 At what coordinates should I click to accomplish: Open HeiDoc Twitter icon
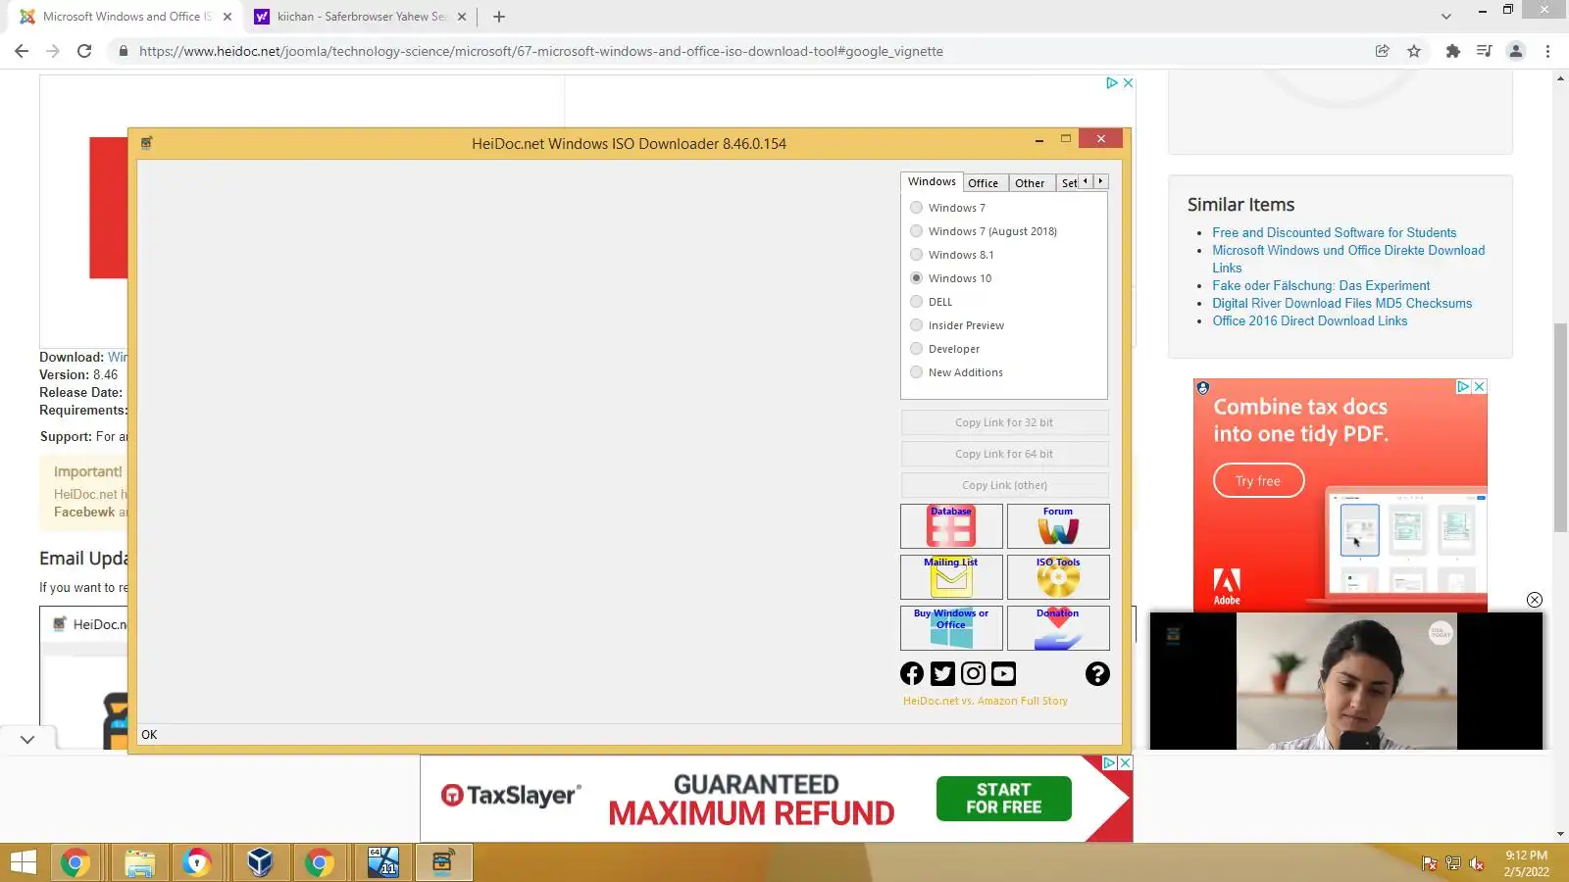click(x=942, y=673)
